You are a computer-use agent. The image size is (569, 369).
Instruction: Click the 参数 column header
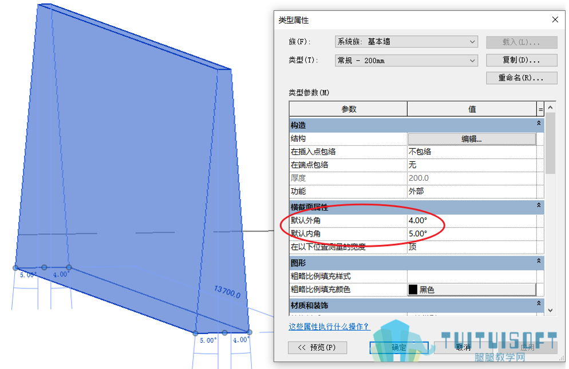(349, 109)
